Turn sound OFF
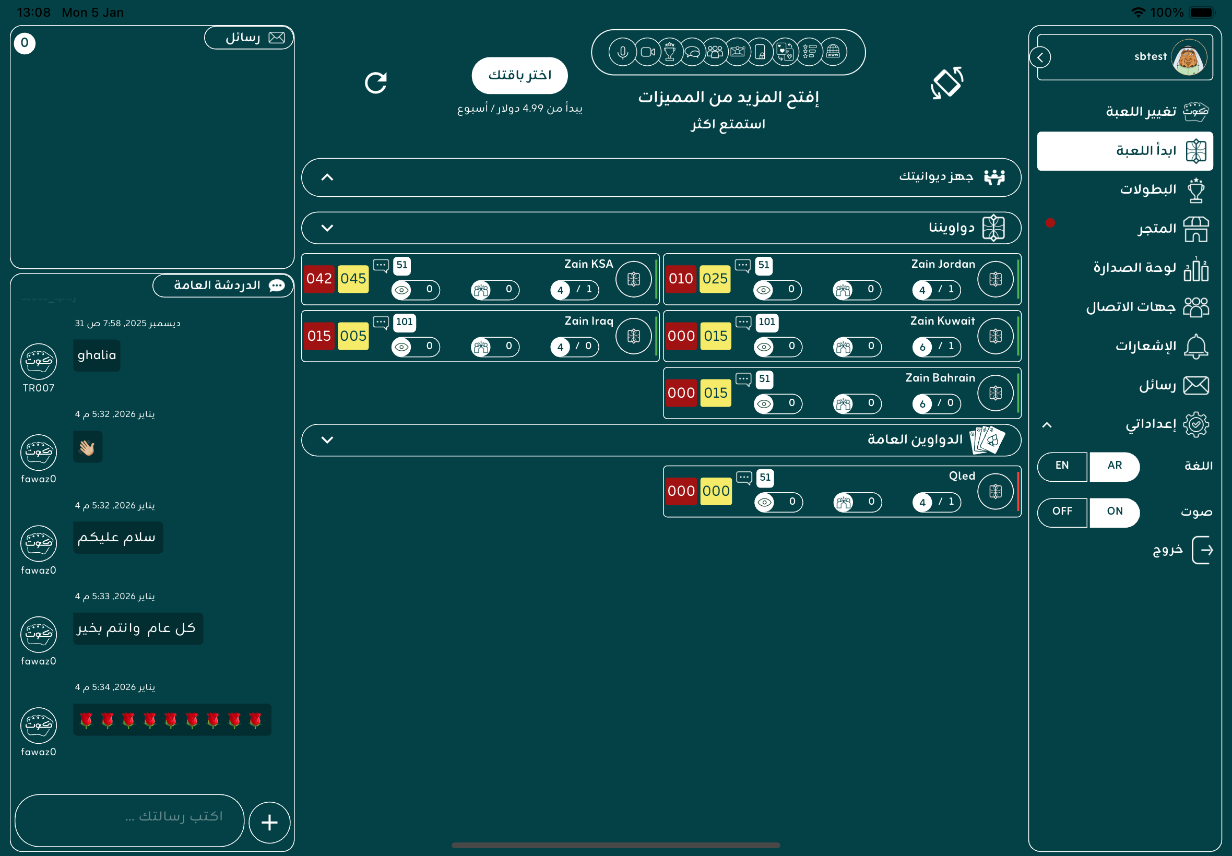 pyautogui.click(x=1062, y=512)
